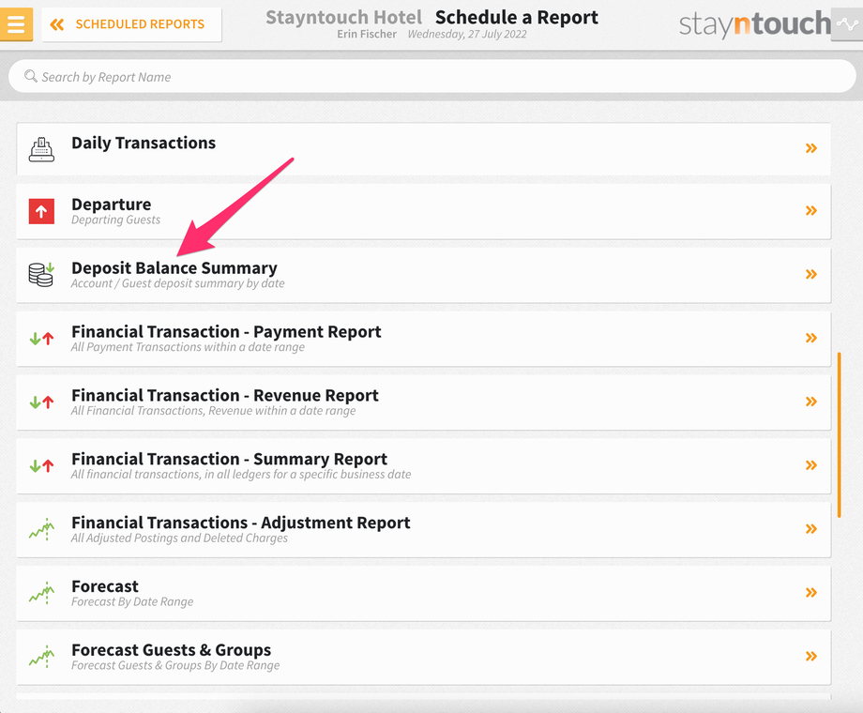Image resolution: width=863 pixels, height=713 pixels.
Task: Expand the Adjustment Report chevron
Action: coord(811,529)
